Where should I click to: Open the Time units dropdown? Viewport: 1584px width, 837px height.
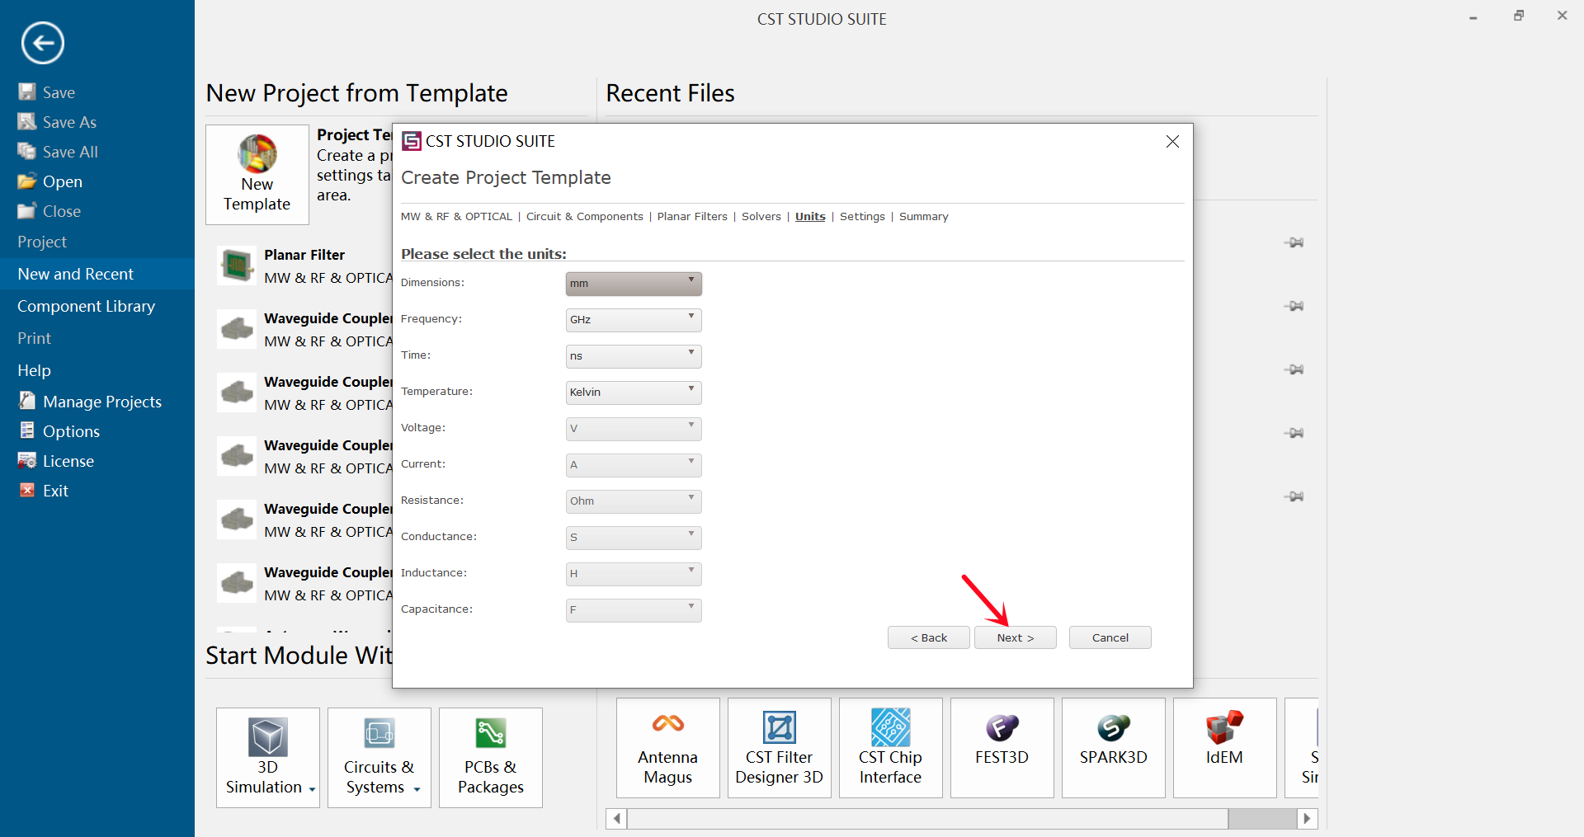634,356
